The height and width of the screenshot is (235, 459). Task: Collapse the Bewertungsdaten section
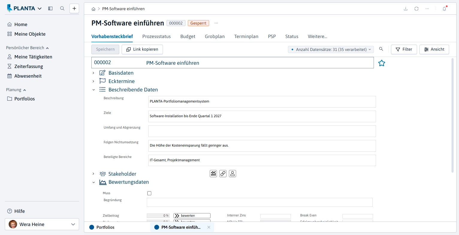pos(93,182)
